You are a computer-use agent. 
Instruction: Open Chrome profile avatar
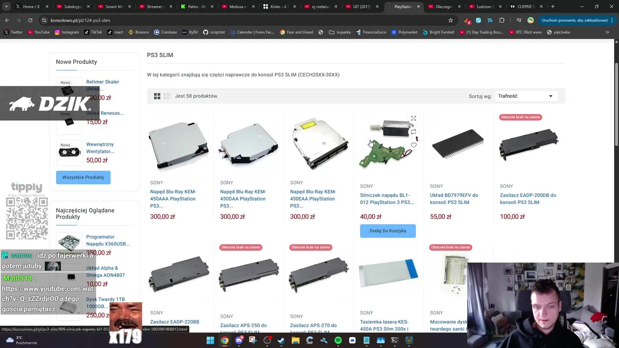531,20
